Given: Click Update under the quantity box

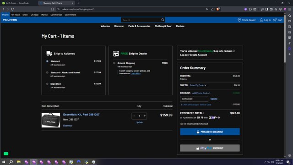Looking at the screenshot, I should pos(139,122).
